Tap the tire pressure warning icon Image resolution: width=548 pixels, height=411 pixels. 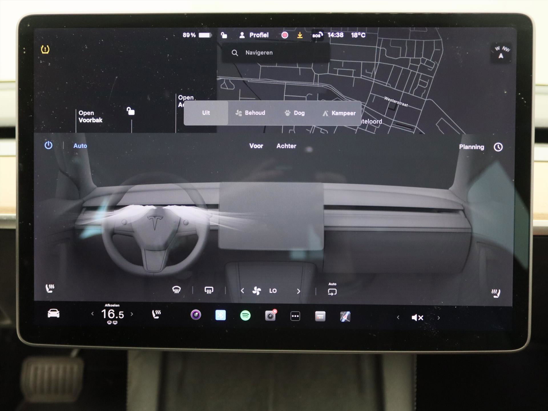[x=45, y=49]
